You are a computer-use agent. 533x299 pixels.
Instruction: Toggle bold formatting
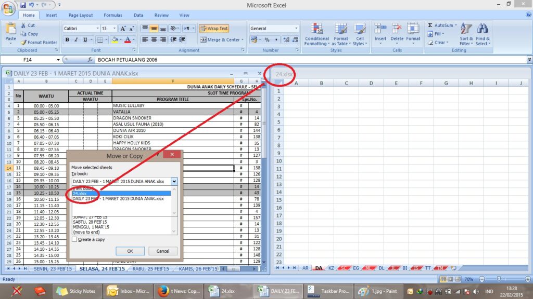point(67,39)
